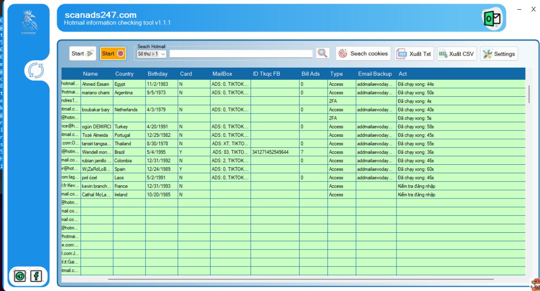
Task: Expand the 'Số thứ > 1' dropdown
Action: click(152, 54)
